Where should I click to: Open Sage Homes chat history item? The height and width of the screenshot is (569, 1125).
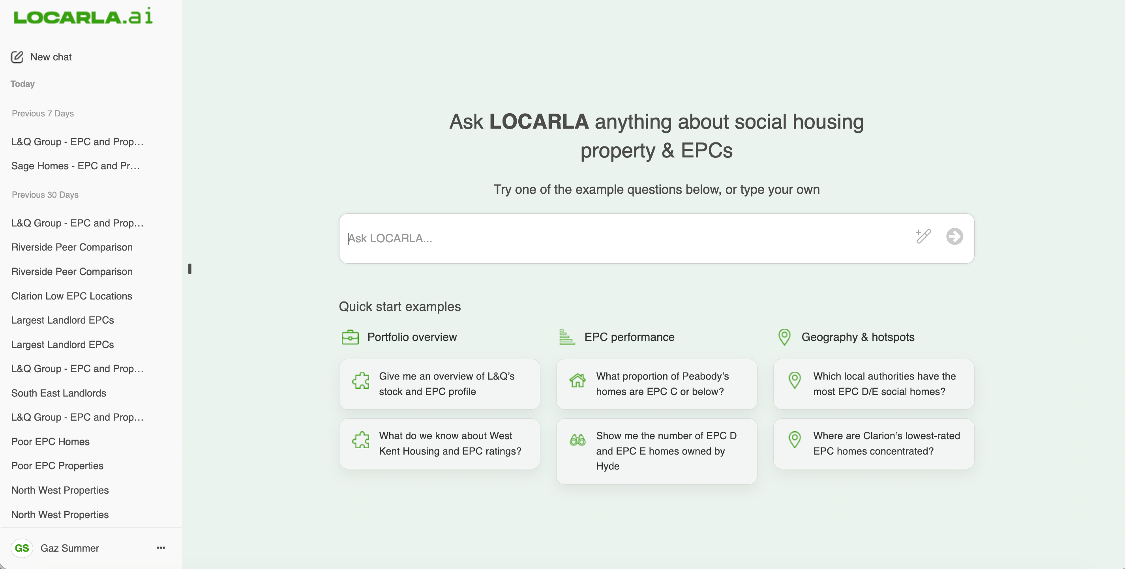click(75, 166)
